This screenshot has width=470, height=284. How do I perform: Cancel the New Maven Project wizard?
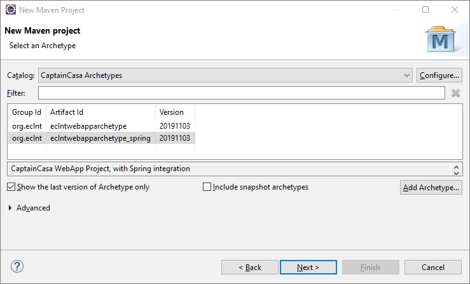point(433,268)
